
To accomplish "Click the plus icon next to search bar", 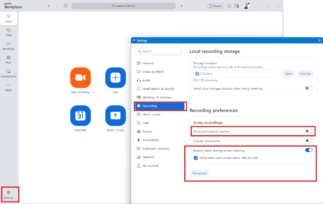I will click(x=181, y=6).
